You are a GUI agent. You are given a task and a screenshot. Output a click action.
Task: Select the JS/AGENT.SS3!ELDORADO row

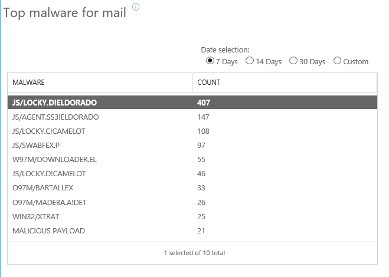point(192,117)
